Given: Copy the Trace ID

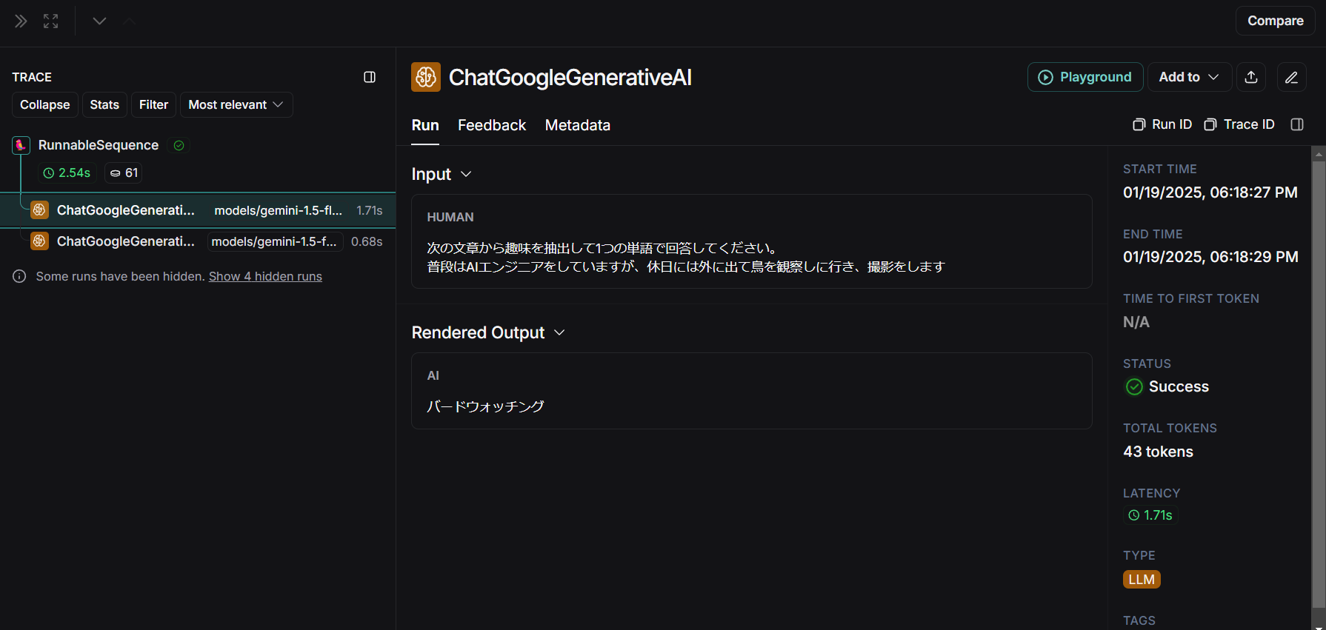Looking at the screenshot, I should (x=1239, y=124).
